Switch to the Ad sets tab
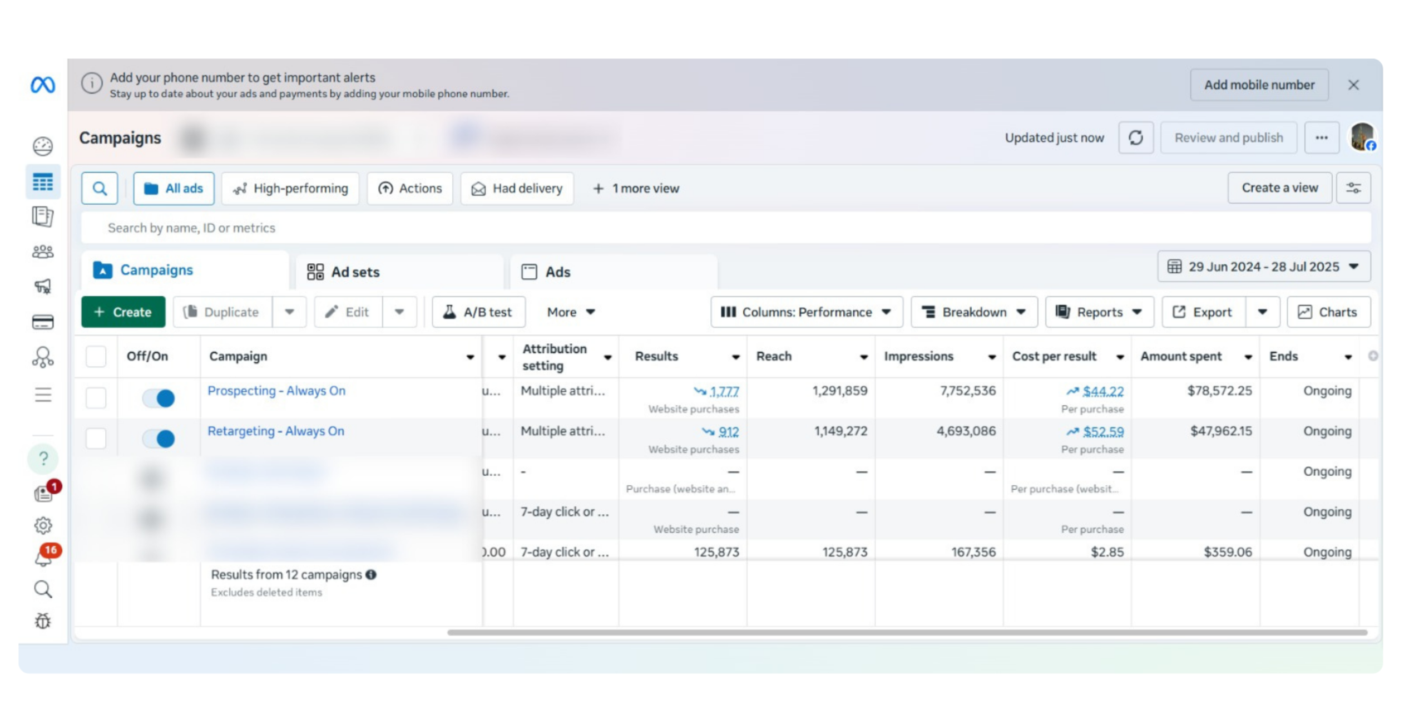This screenshot has width=1424, height=719. click(344, 272)
